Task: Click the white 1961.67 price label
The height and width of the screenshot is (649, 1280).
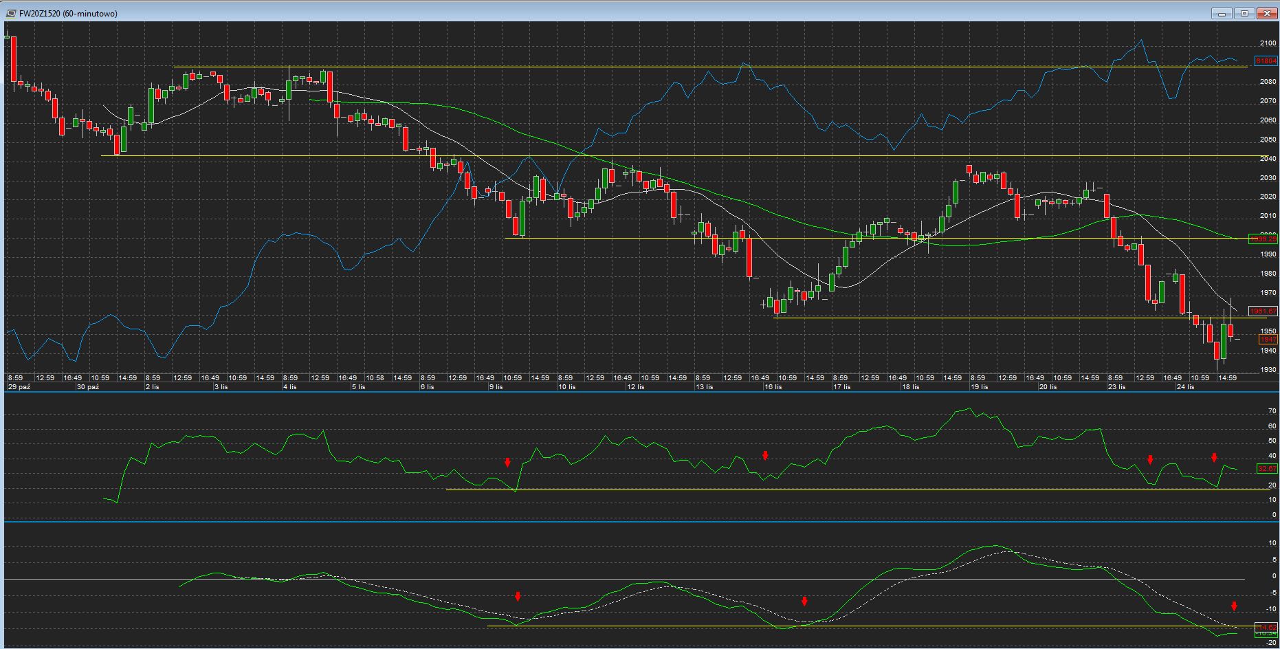Action: pos(1263,311)
